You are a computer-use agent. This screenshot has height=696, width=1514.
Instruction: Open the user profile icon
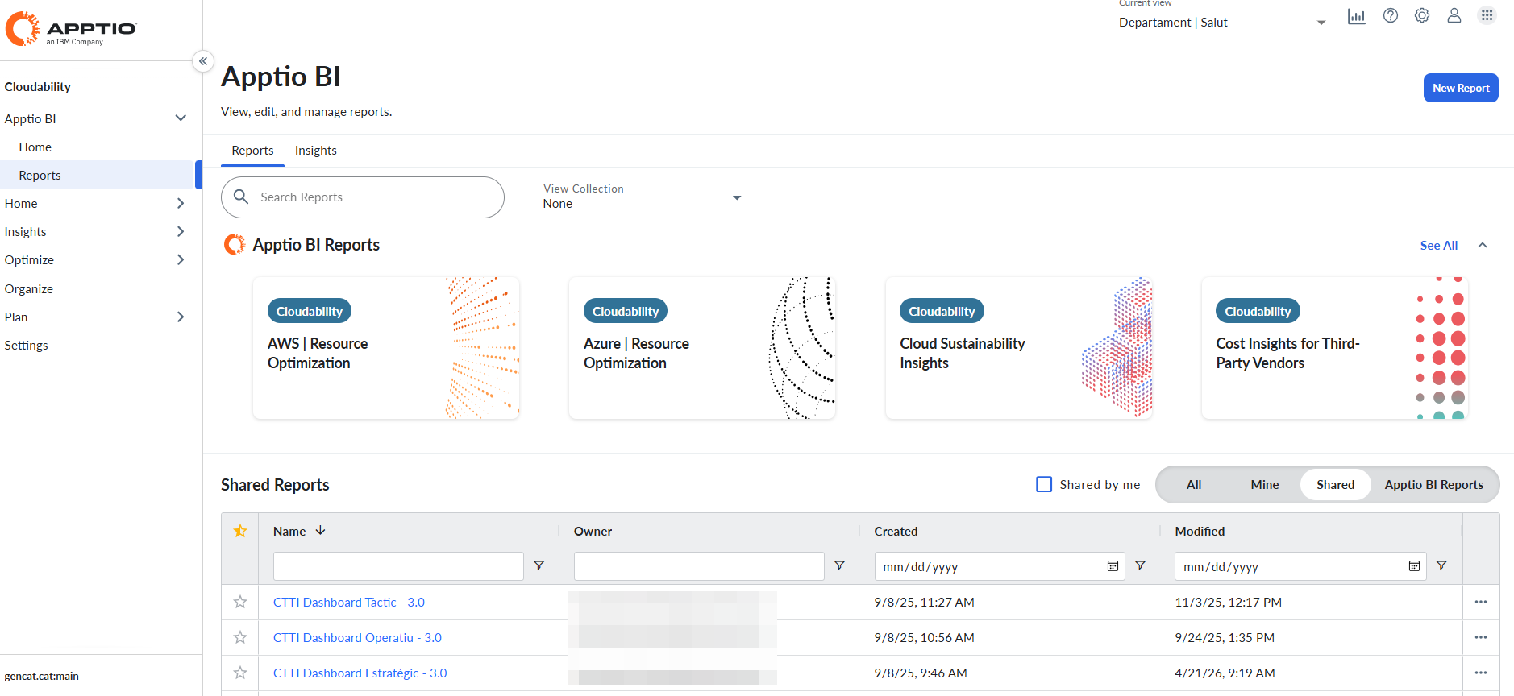click(1454, 15)
